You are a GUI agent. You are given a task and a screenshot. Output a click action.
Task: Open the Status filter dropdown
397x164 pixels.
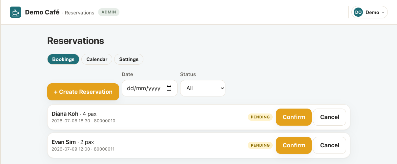coord(203,88)
